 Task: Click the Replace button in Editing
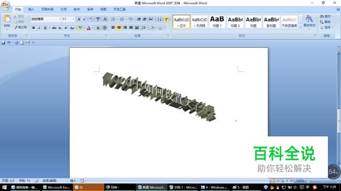(325, 22)
